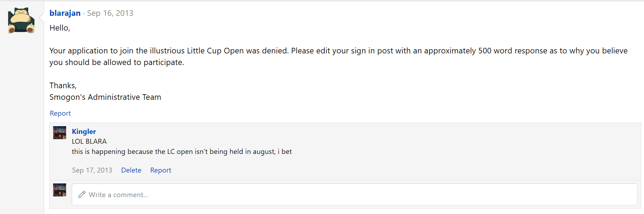Click the 'Smogon's Administrative Team' signature
Screen dimensions: 644x214
tap(105, 97)
